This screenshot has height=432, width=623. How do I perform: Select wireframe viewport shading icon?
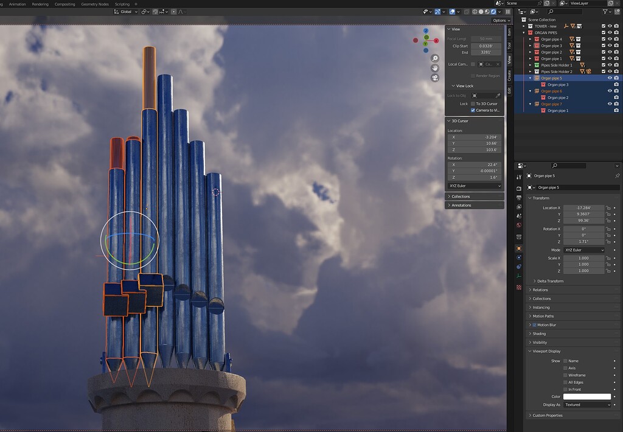tap(475, 12)
